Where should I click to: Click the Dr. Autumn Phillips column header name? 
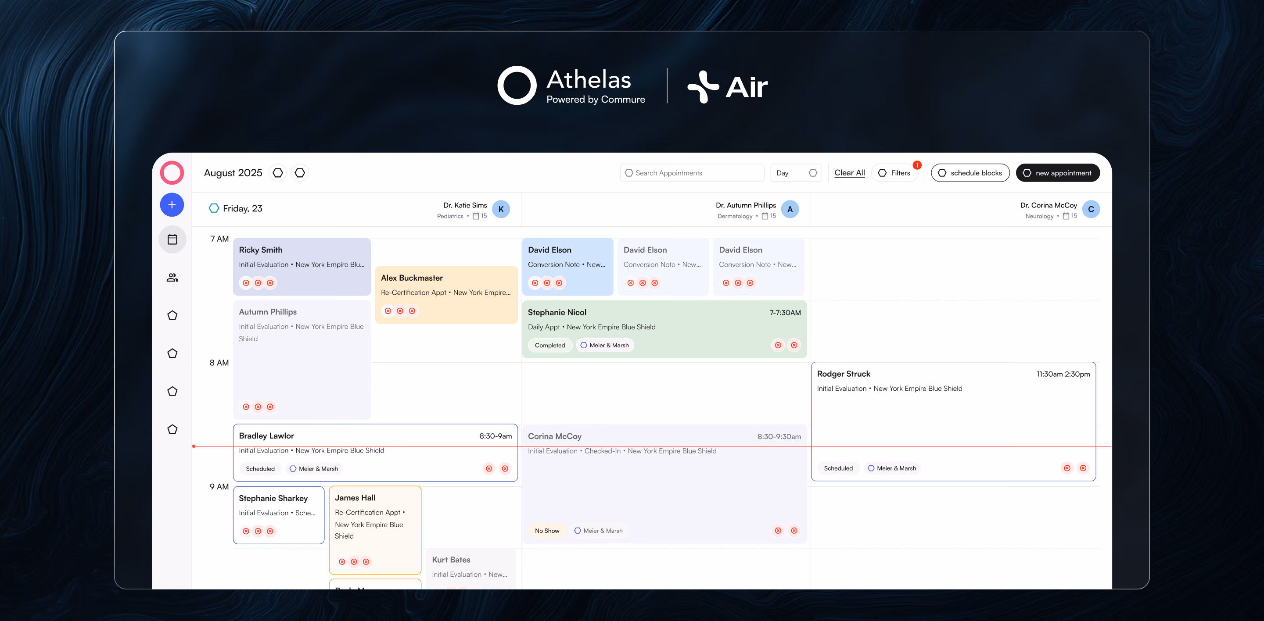746,205
